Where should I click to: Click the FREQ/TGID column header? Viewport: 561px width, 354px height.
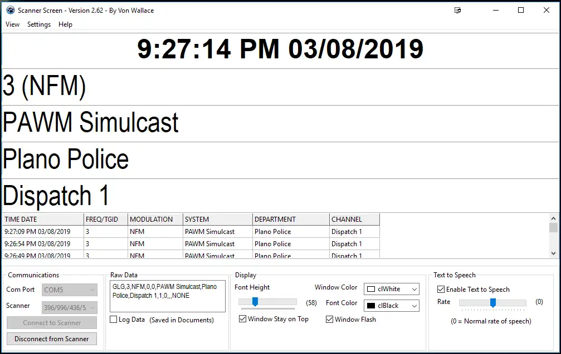click(x=105, y=219)
